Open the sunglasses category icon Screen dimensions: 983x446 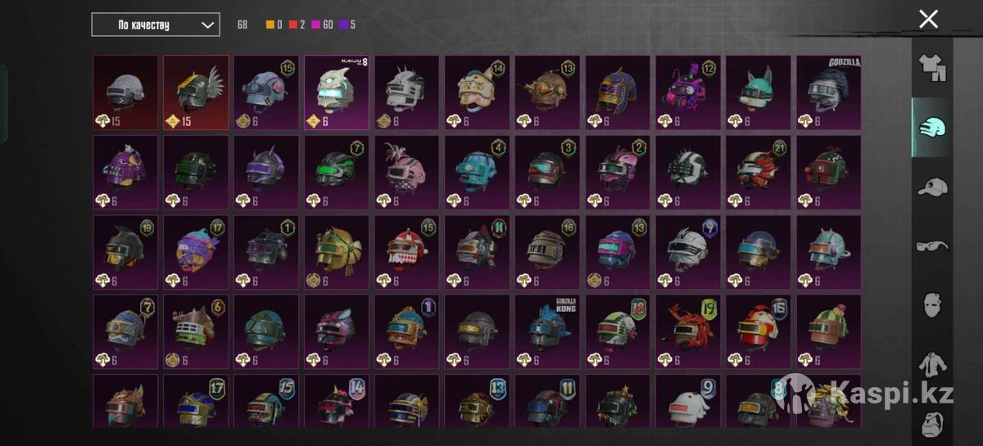(x=932, y=246)
